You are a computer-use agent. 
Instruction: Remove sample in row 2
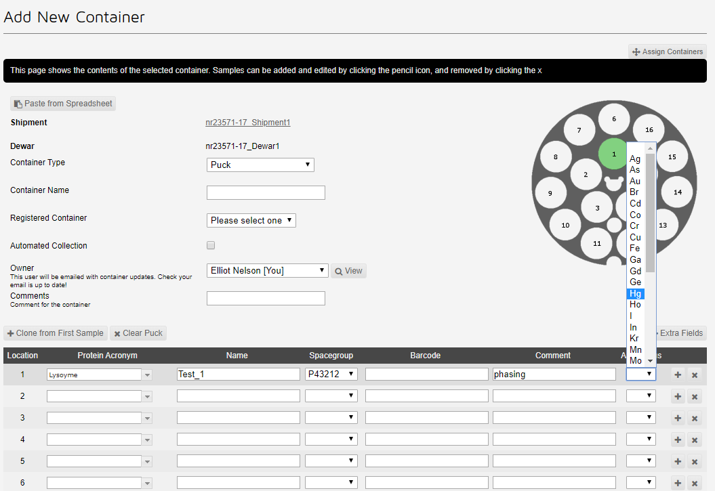[x=695, y=396]
